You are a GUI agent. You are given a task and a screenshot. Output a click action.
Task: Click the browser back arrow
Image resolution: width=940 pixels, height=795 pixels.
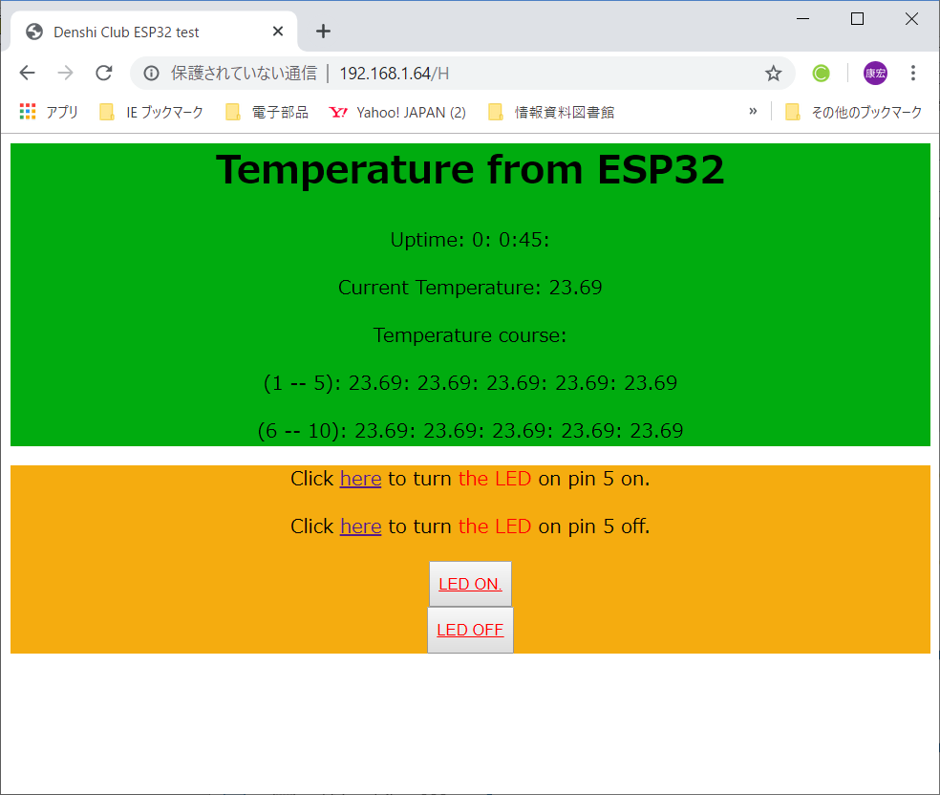pyautogui.click(x=27, y=74)
